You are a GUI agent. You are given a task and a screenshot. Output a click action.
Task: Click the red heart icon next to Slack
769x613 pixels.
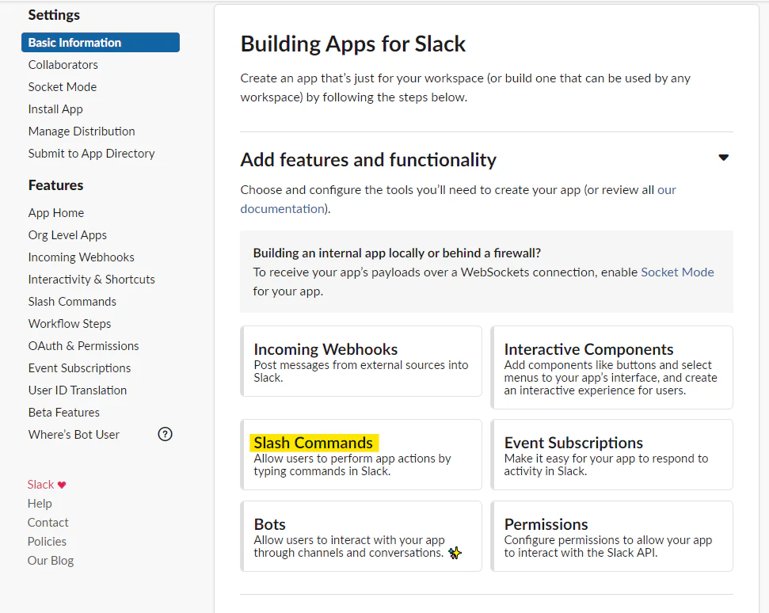coord(62,485)
